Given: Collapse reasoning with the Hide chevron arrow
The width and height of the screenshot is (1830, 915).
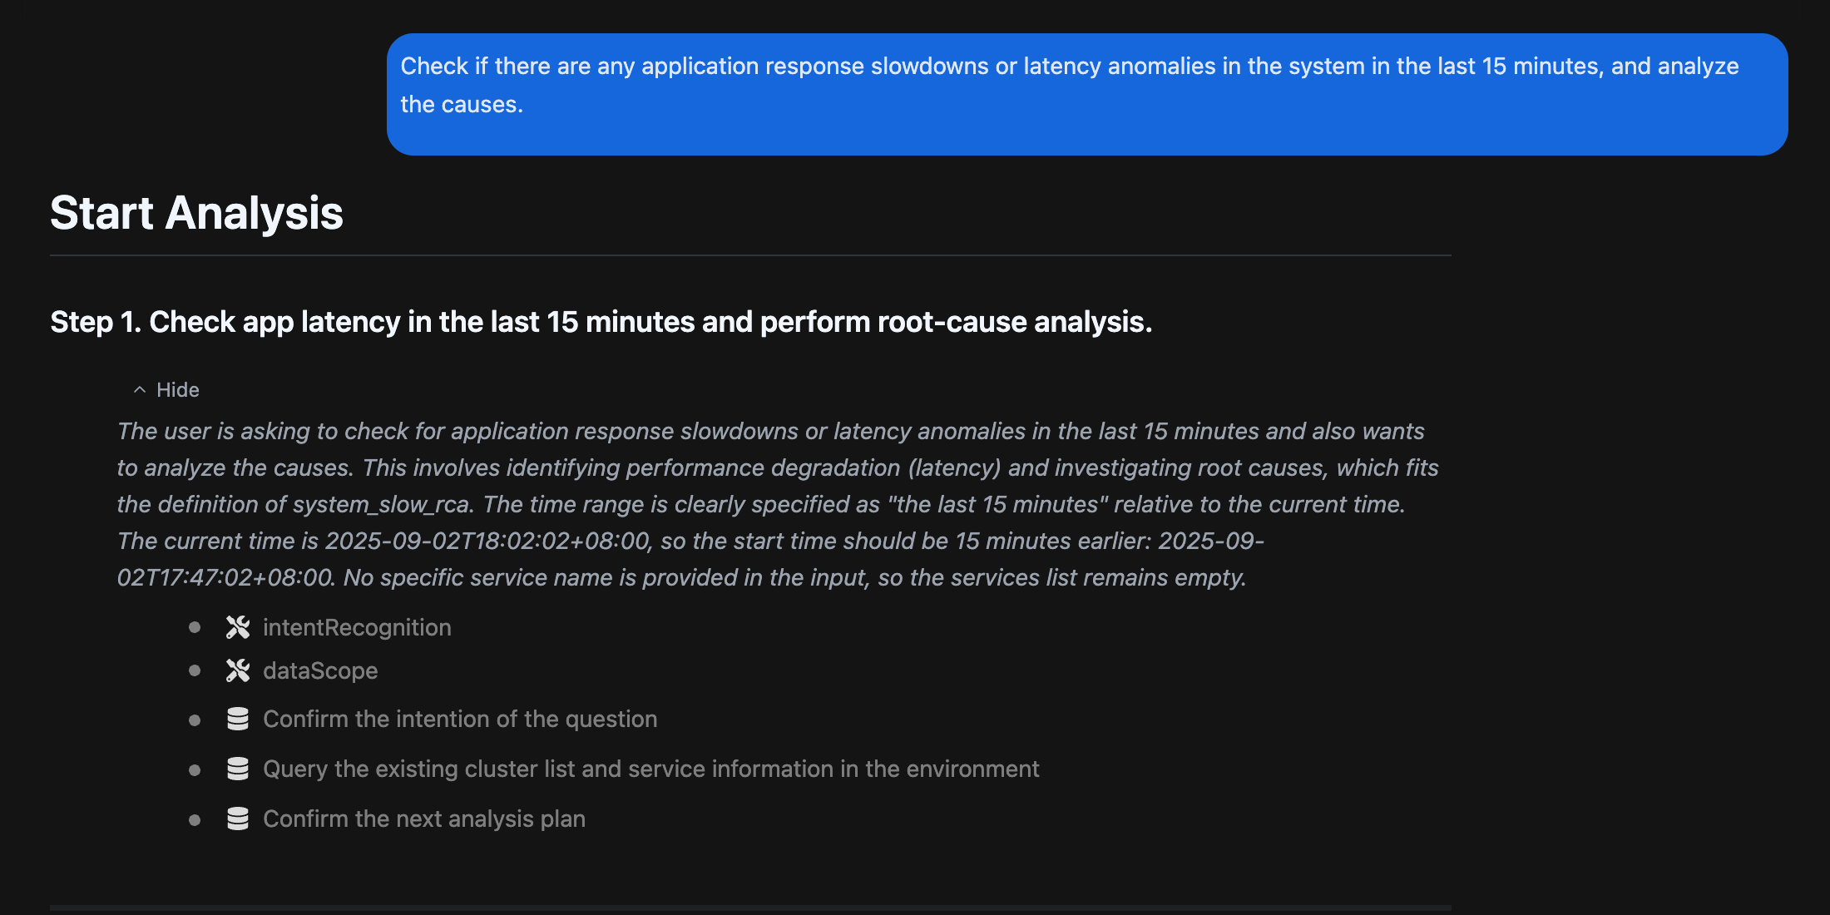Looking at the screenshot, I should pos(140,389).
